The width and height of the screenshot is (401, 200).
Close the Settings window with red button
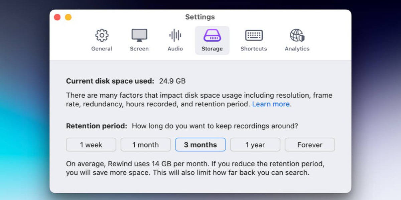(x=57, y=17)
